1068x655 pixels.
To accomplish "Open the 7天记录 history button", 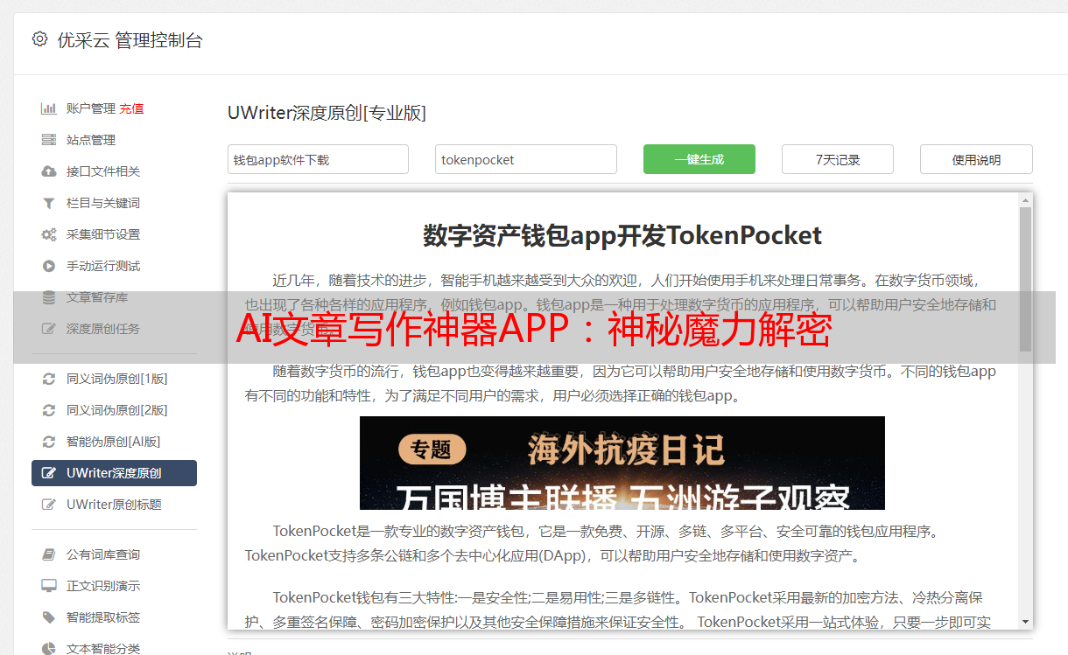I will coord(838,159).
